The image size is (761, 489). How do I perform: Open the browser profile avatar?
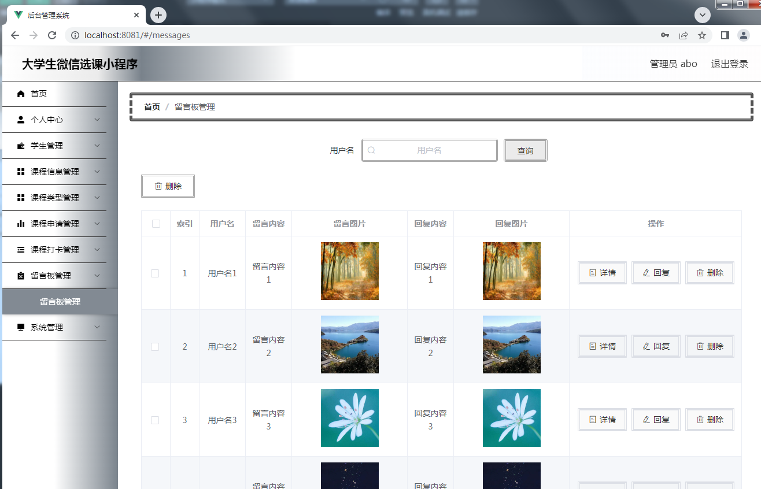click(744, 35)
